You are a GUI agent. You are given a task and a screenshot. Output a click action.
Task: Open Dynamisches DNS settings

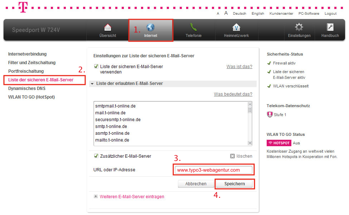[27, 89]
